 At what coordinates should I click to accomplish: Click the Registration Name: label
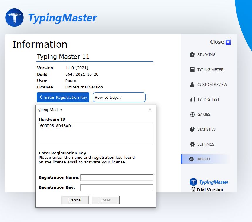(x=59, y=177)
